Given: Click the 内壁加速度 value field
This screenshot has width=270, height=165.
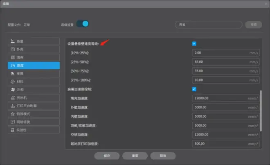Looking at the screenshot, I should [x=225, y=117].
